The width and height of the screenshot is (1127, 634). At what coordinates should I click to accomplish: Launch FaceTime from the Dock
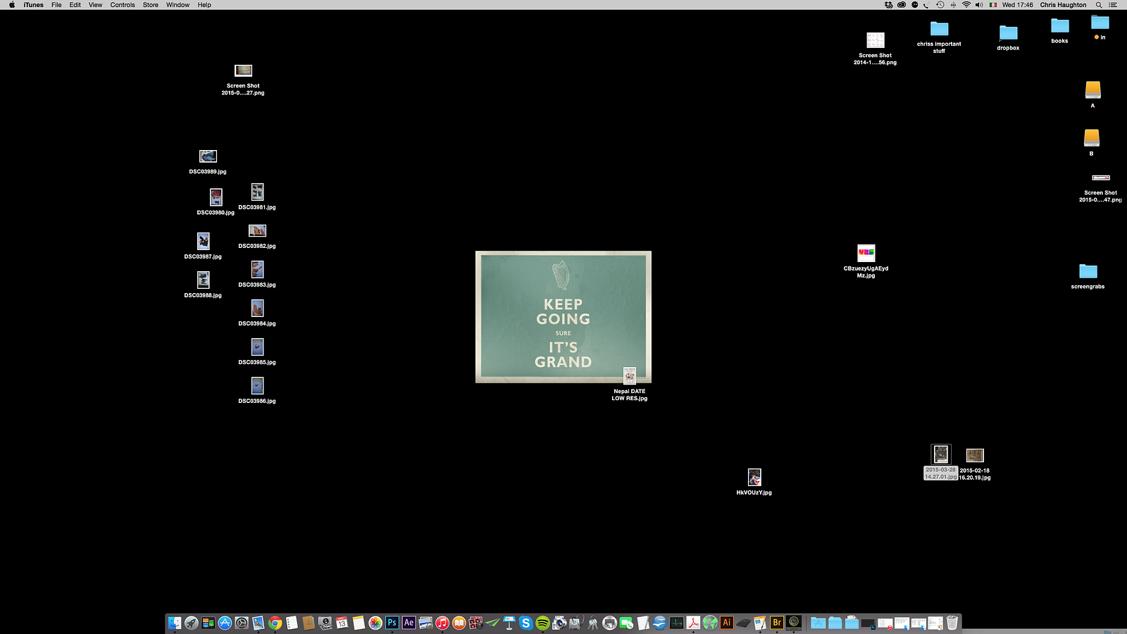tap(626, 623)
